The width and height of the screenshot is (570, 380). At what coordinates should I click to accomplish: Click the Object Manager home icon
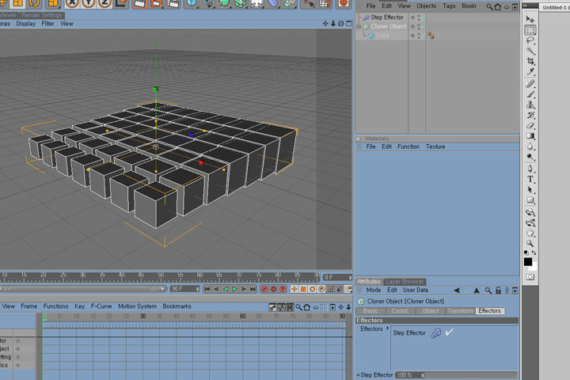coord(498,6)
